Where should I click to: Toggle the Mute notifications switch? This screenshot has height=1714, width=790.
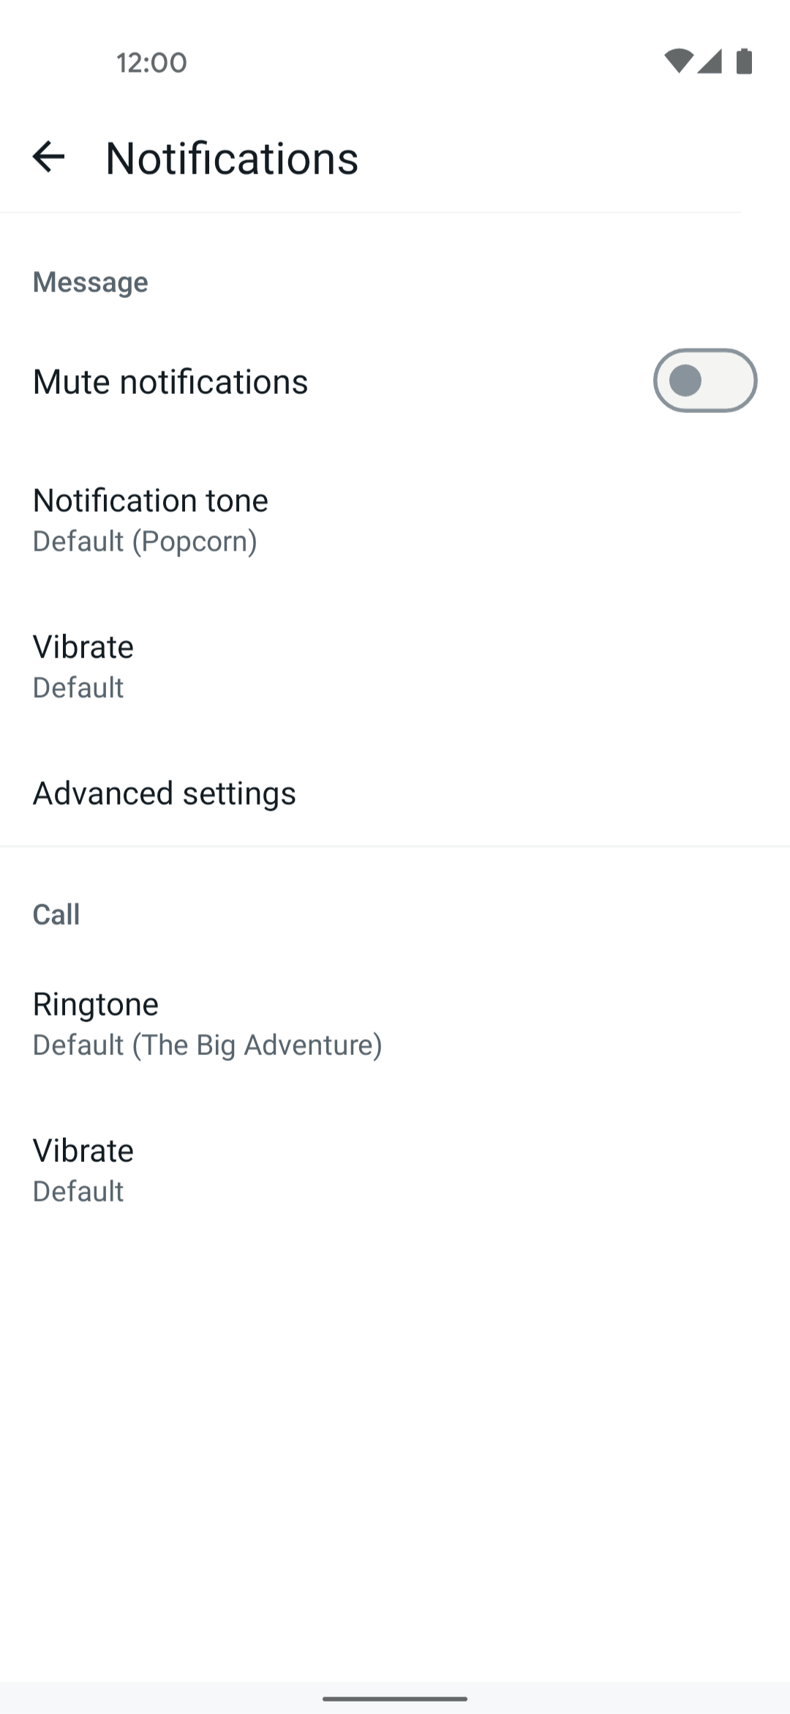[x=704, y=381]
